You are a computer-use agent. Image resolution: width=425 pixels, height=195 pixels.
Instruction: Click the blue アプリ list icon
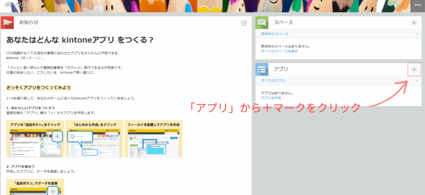(262, 69)
